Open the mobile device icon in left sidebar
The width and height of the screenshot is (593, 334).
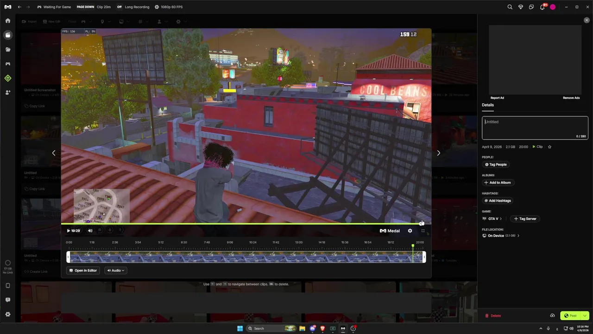pyautogui.click(x=8, y=286)
